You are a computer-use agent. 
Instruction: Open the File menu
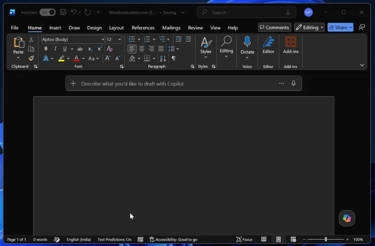pos(14,28)
